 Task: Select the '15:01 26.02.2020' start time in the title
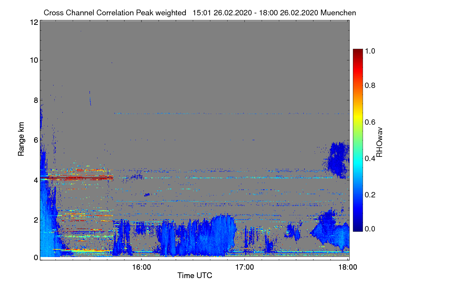click(x=223, y=13)
